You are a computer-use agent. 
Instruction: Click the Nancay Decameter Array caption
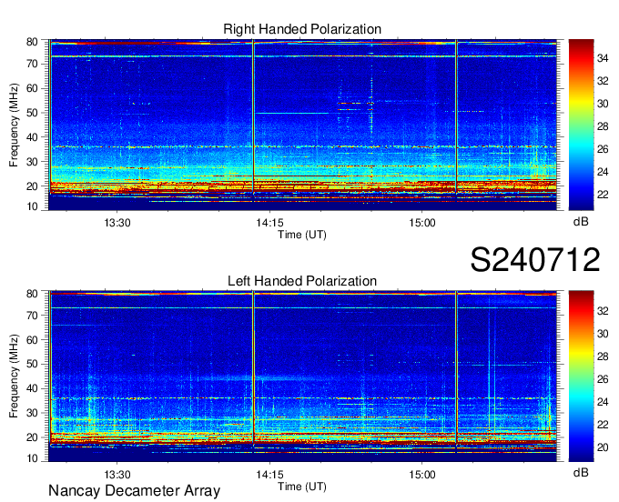point(134,490)
